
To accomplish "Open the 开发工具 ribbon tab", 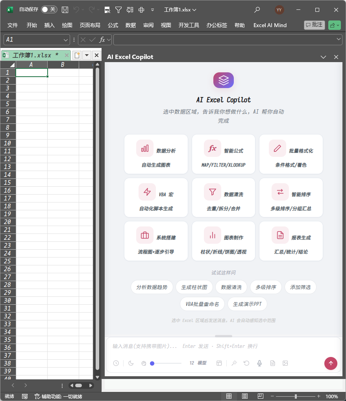I will [189, 25].
